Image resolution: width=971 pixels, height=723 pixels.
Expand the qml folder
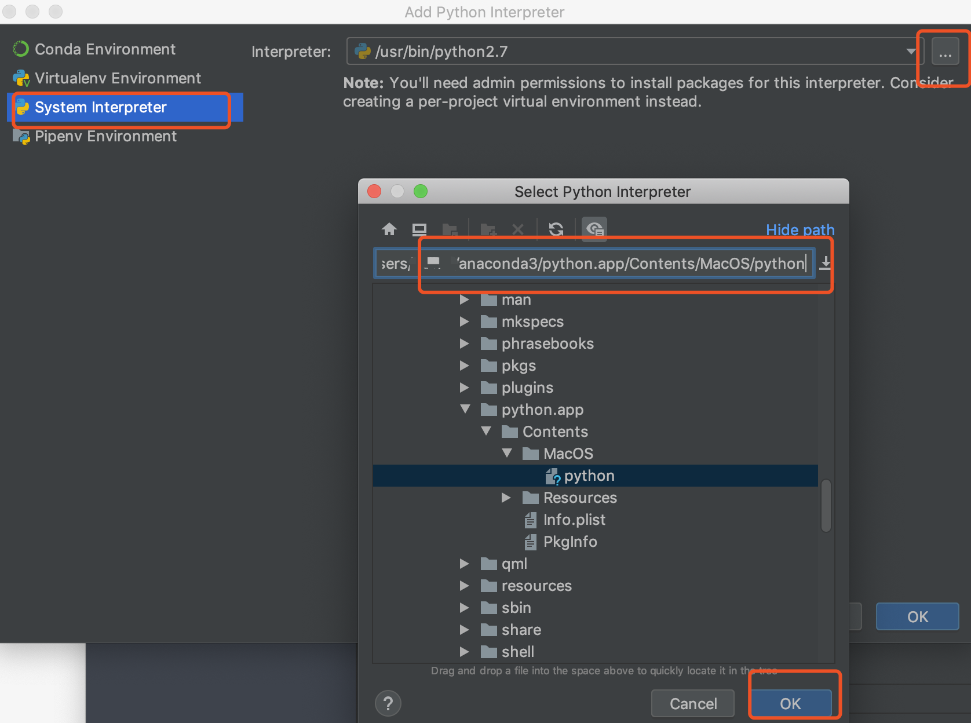464,564
